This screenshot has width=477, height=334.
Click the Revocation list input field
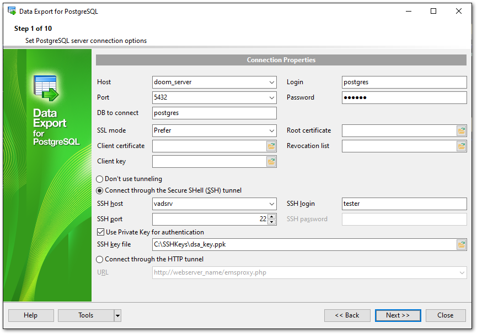coord(399,146)
